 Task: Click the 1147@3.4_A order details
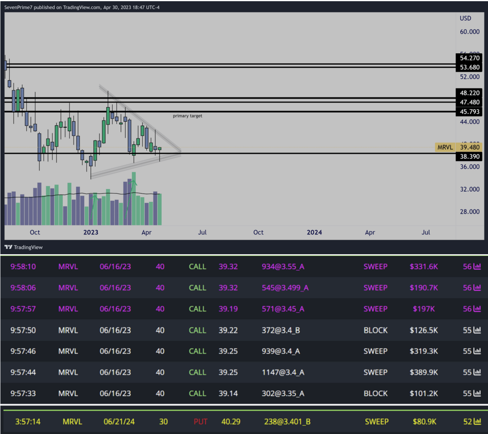(x=283, y=372)
